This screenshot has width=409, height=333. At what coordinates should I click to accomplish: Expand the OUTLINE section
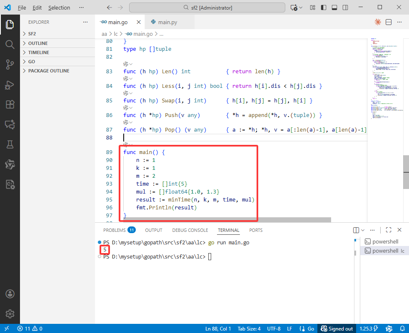(x=57, y=43)
